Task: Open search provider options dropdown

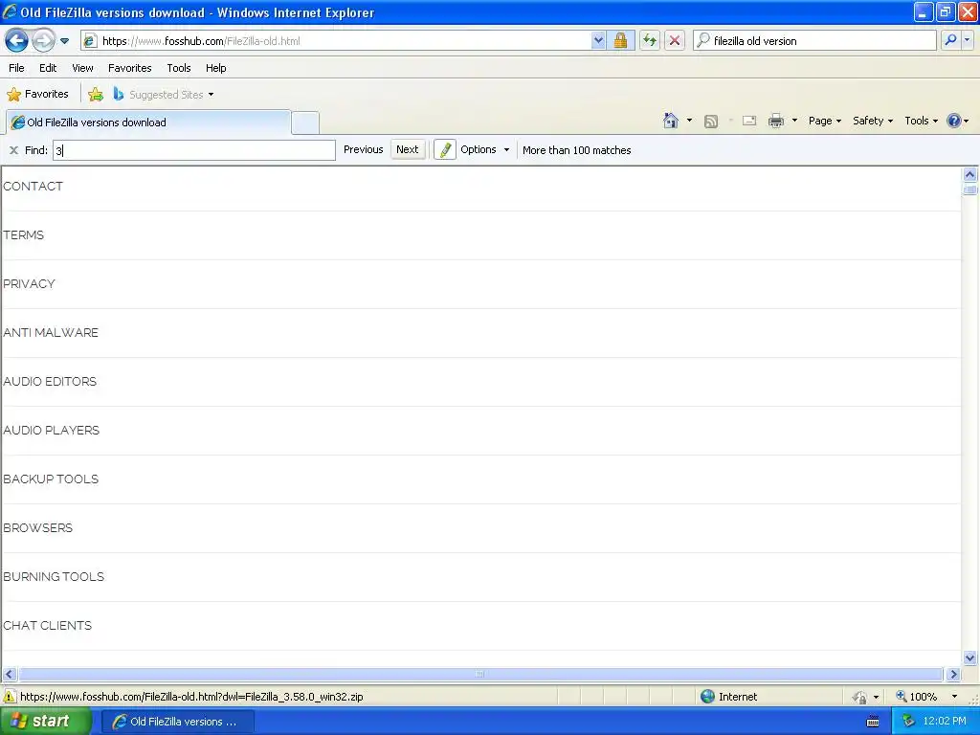Action: (967, 40)
